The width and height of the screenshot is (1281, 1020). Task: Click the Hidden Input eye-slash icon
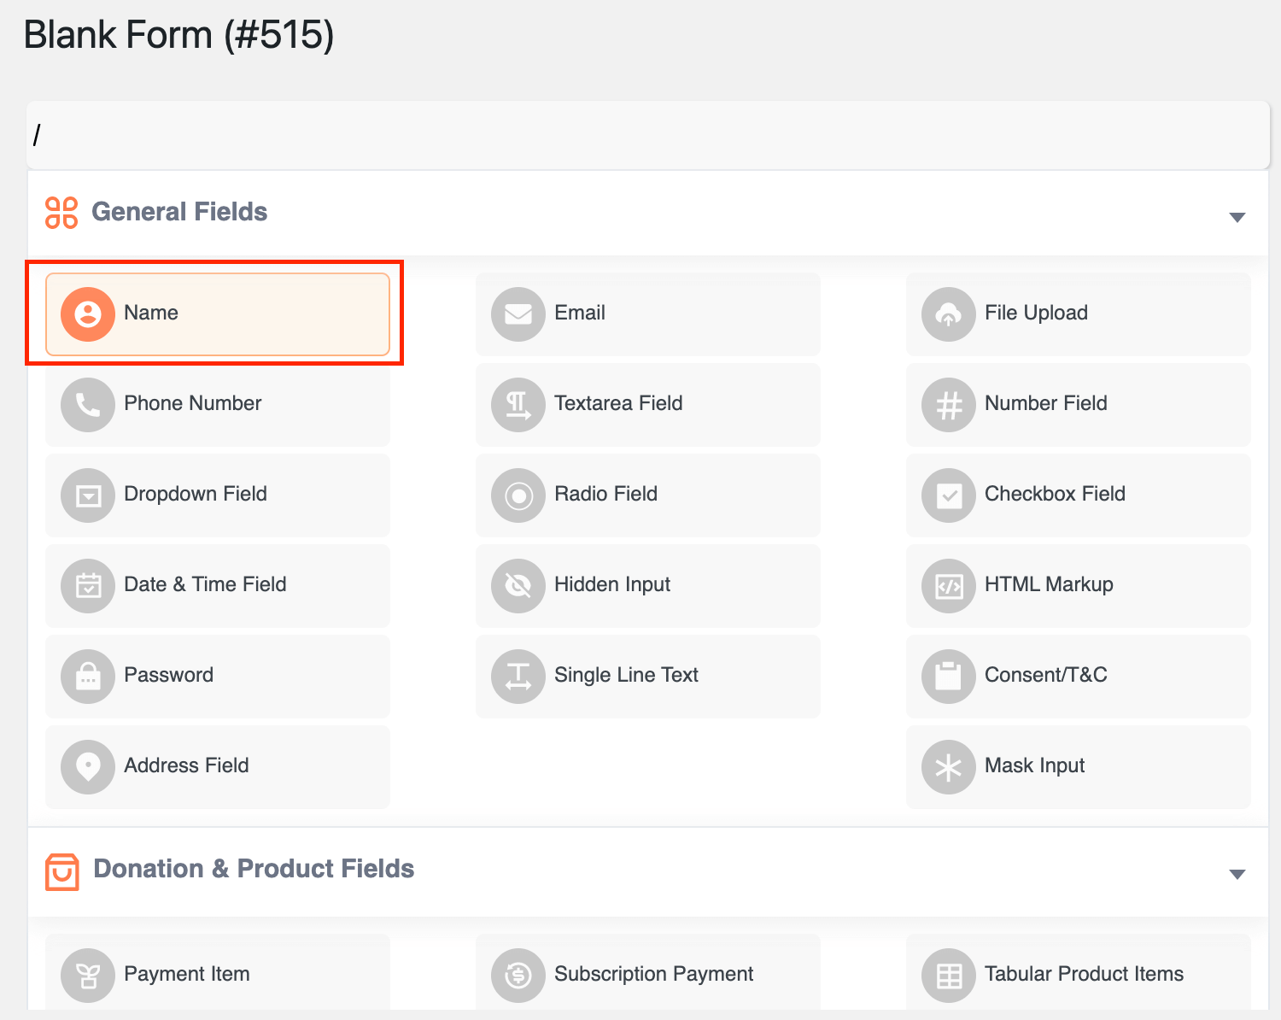(518, 586)
